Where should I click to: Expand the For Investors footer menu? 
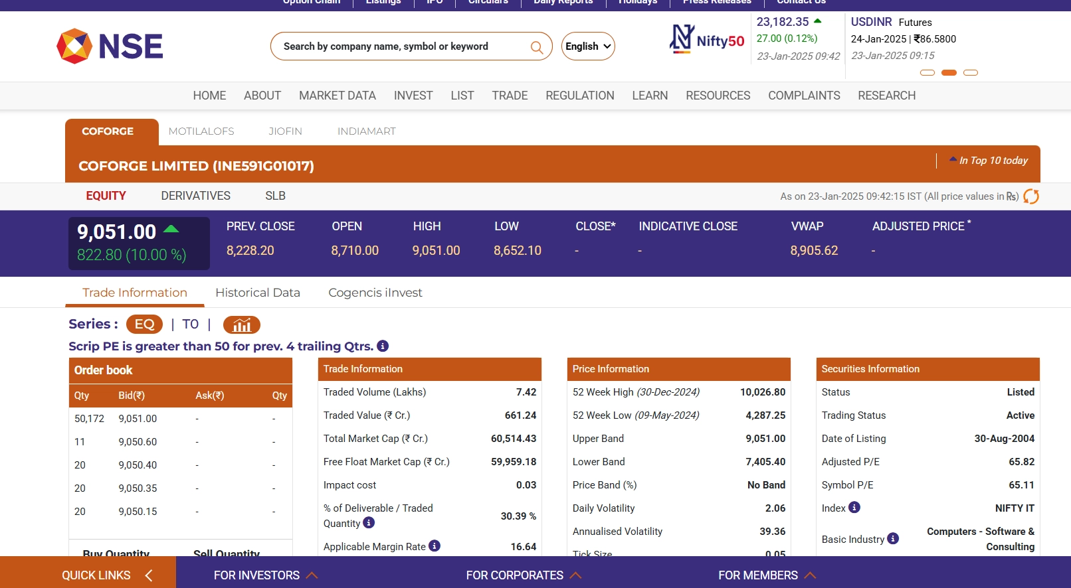(265, 575)
